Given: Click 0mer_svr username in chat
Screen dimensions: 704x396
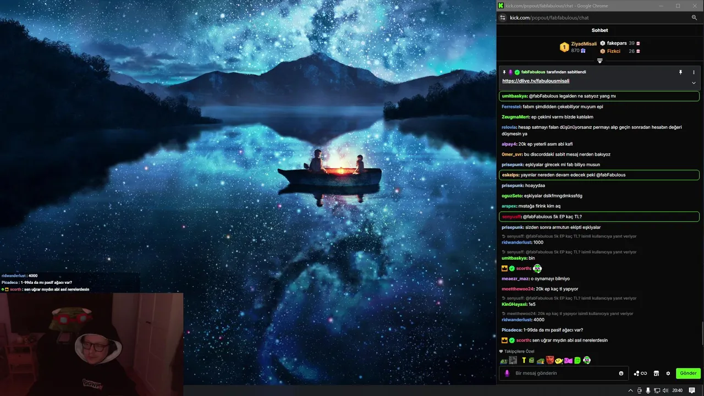Looking at the screenshot, I should [x=512, y=154].
